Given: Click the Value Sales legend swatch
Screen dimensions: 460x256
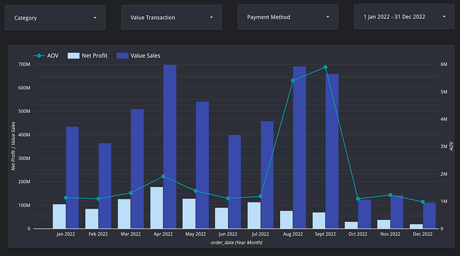Looking at the screenshot, I should 122,56.
